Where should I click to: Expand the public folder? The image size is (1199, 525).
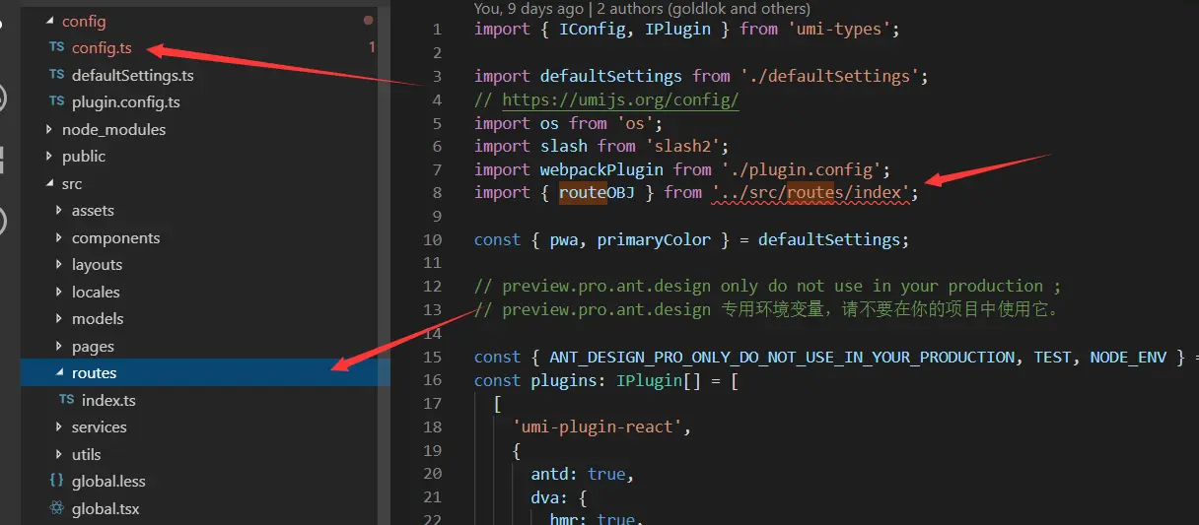pos(50,157)
